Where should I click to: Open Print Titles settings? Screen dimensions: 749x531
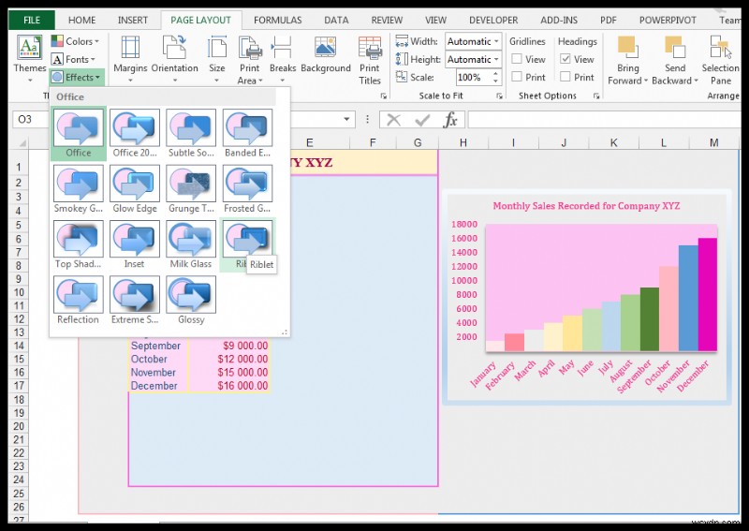click(x=370, y=60)
